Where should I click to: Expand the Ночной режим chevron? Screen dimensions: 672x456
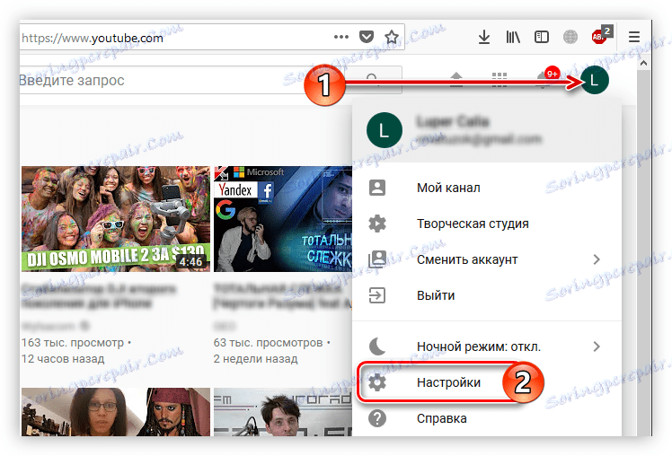(x=597, y=346)
